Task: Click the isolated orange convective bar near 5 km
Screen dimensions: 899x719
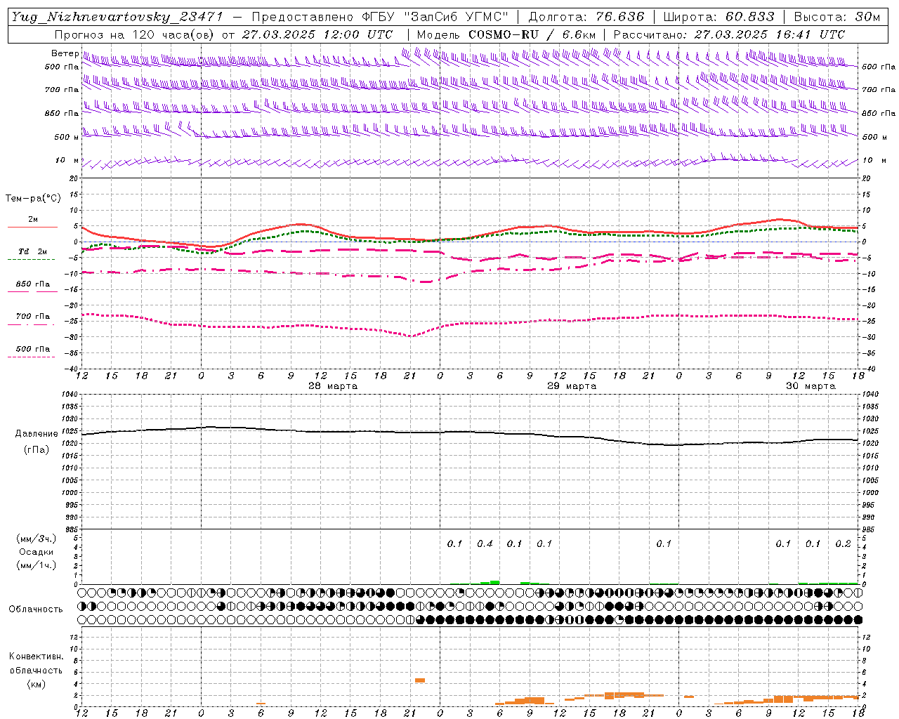Action: (420, 680)
